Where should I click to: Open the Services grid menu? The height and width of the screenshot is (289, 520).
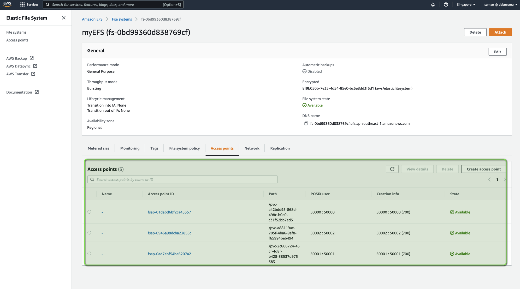(x=29, y=4)
